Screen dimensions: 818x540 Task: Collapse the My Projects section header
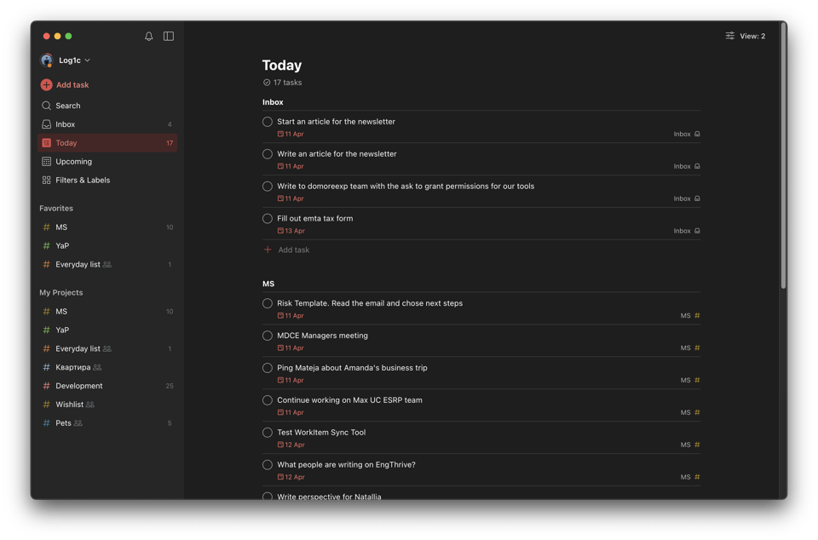[61, 293]
